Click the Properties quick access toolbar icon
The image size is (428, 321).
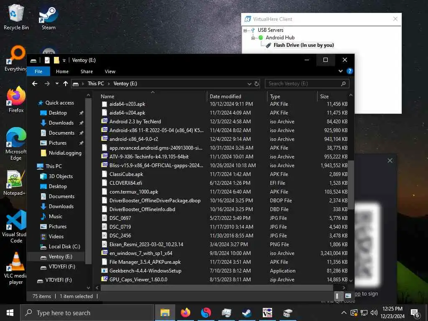tap(47, 60)
